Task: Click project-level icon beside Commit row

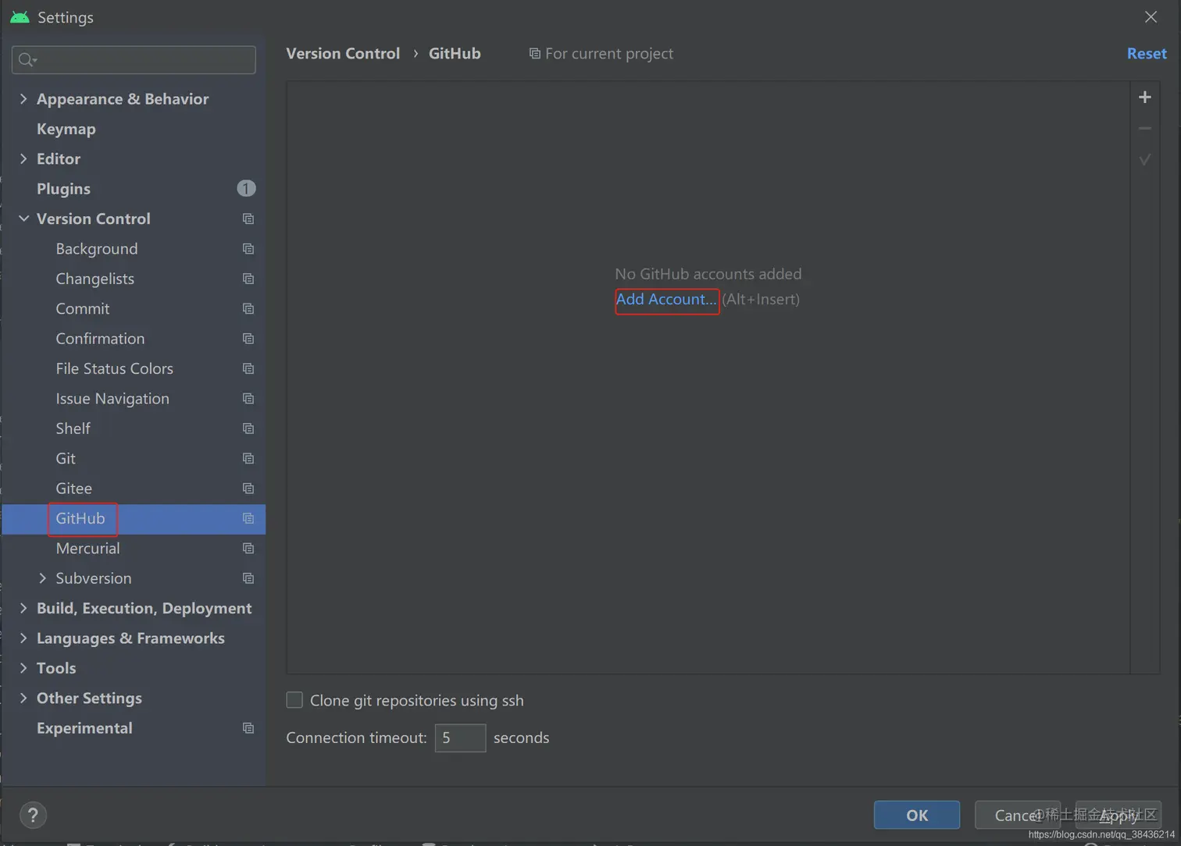Action: (x=248, y=309)
